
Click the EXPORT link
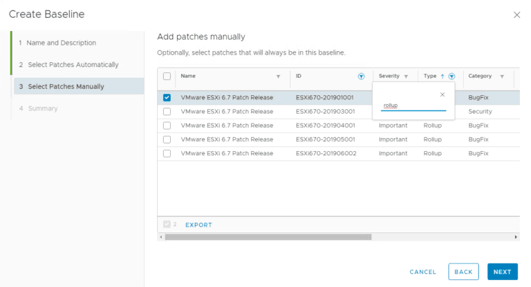click(198, 225)
